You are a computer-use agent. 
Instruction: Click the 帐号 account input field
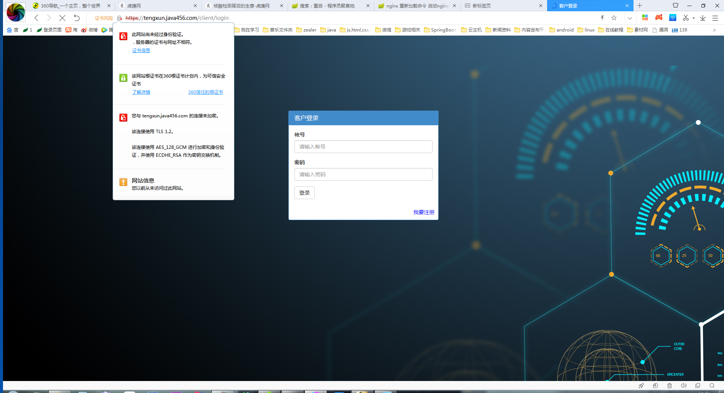click(363, 147)
